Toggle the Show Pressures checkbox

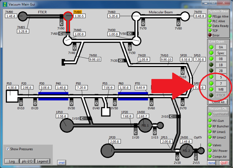7,149
